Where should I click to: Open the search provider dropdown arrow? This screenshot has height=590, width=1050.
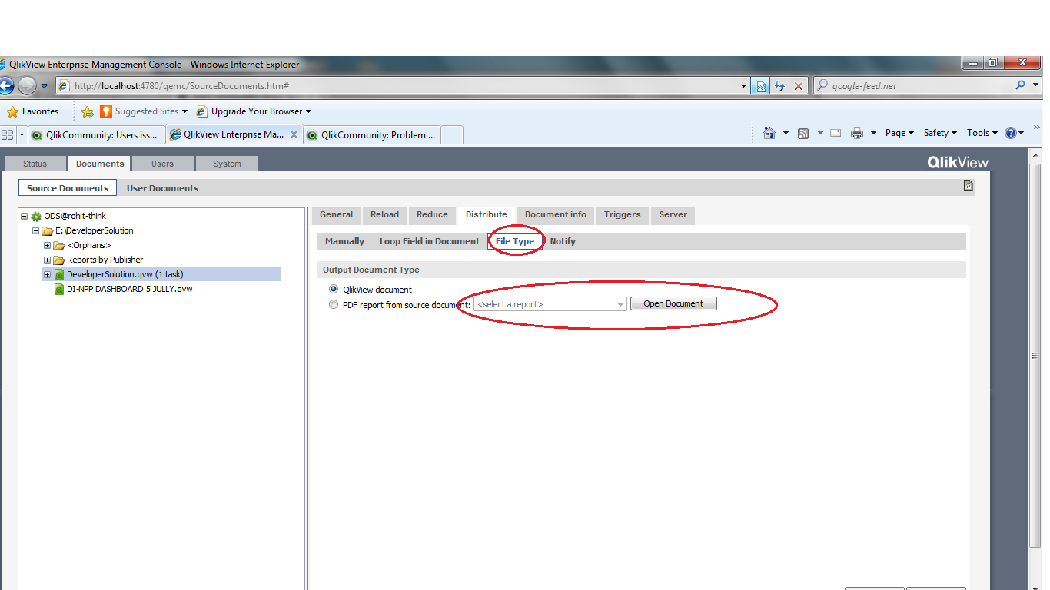pos(1035,85)
